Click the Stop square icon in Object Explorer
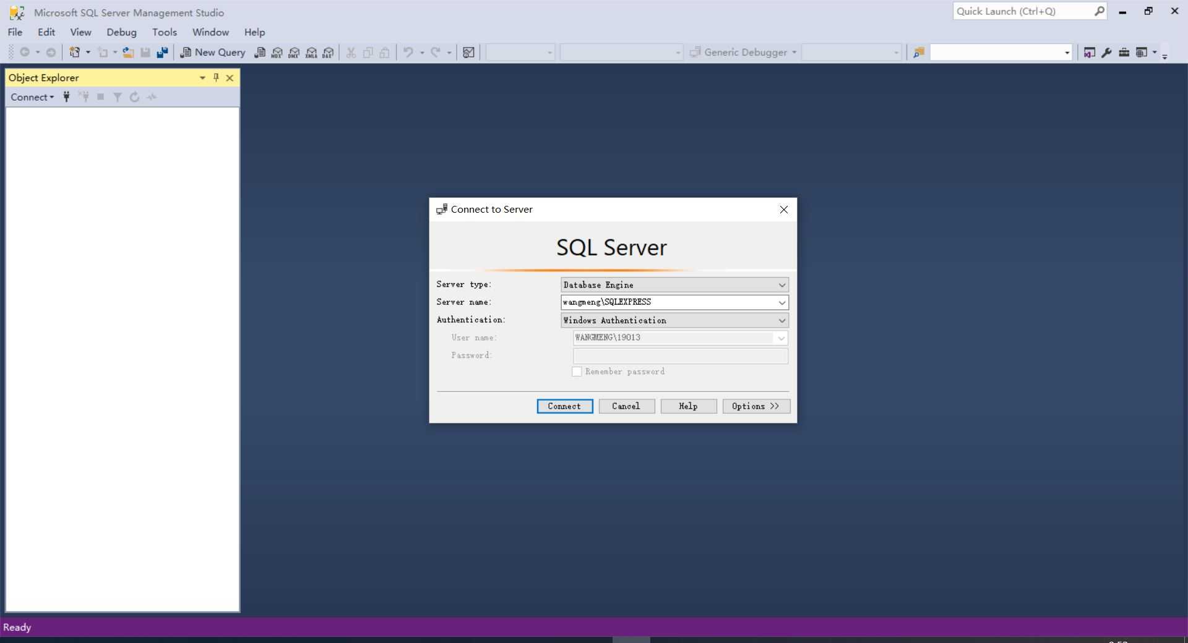Viewport: 1188px width, 643px height. click(x=100, y=96)
